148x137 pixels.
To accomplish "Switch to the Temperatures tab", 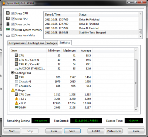I will (17, 43).
